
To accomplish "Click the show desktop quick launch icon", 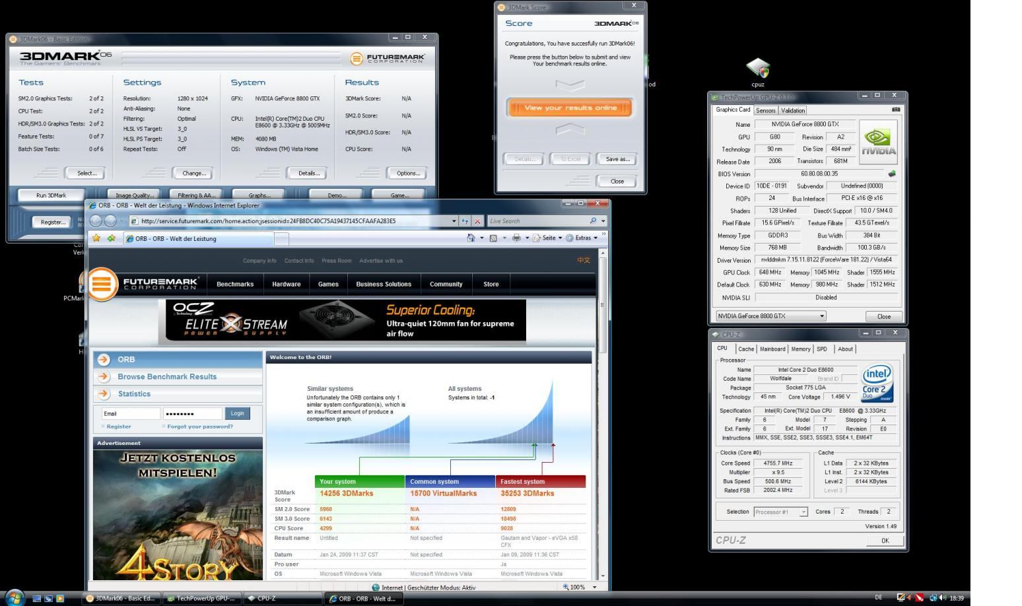I will coord(36,598).
